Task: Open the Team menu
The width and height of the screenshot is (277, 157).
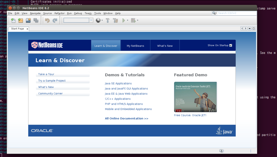Action: coord(88,13)
